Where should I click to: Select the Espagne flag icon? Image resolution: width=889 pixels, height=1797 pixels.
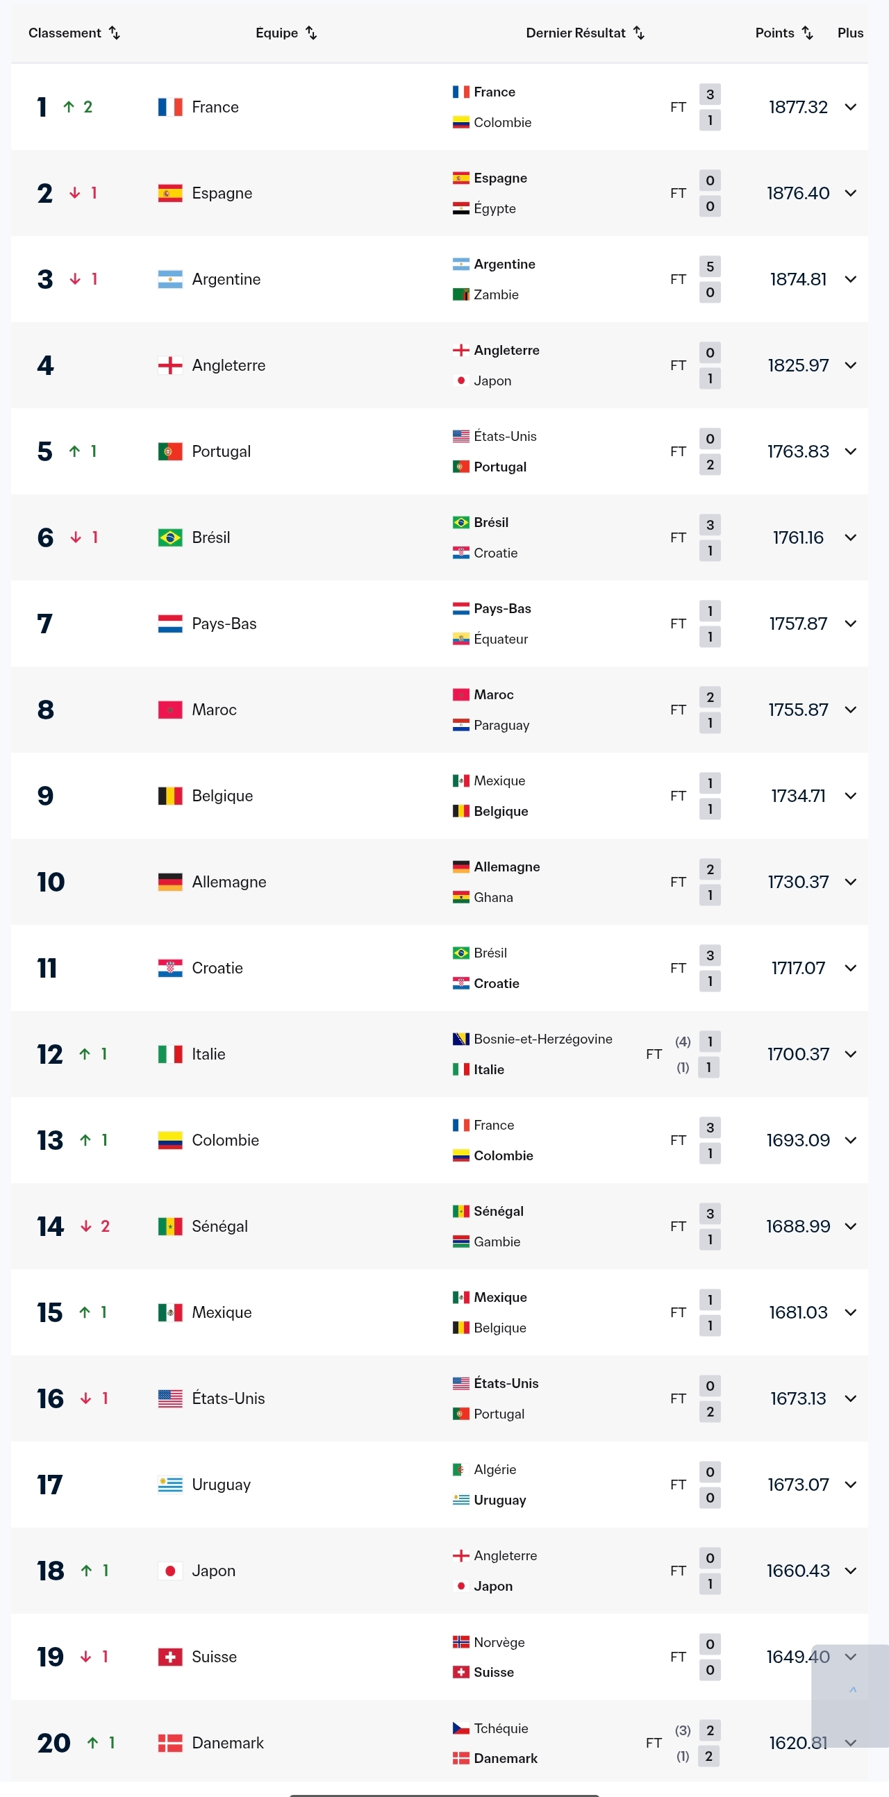click(169, 193)
